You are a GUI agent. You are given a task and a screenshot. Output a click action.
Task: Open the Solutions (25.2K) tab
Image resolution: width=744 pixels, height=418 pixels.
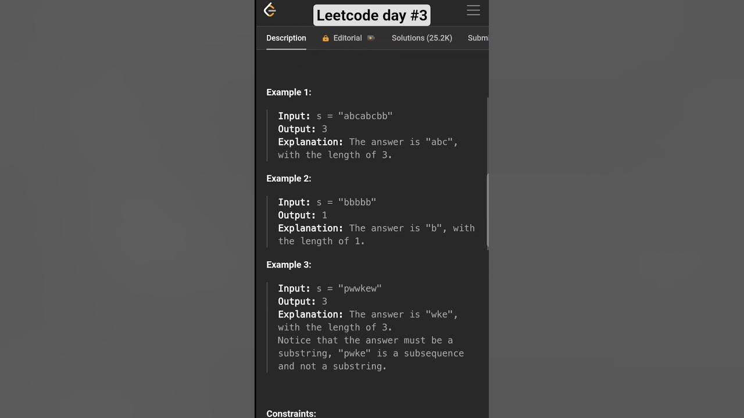point(421,38)
